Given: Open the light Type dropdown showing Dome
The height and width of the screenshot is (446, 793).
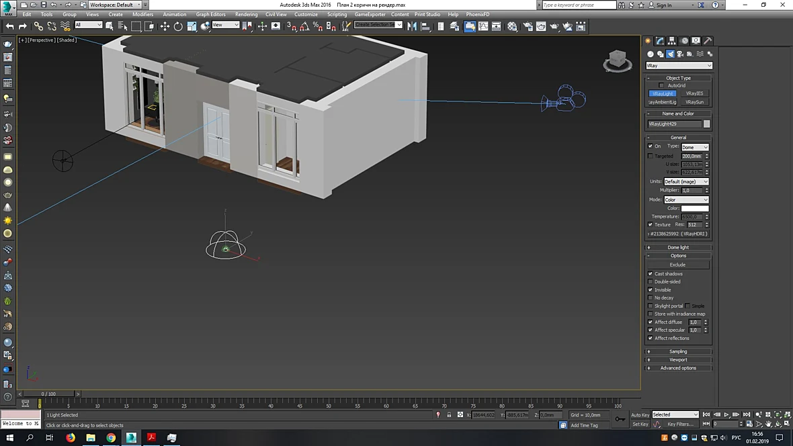Looking at the screenshot, I should 695,147.
